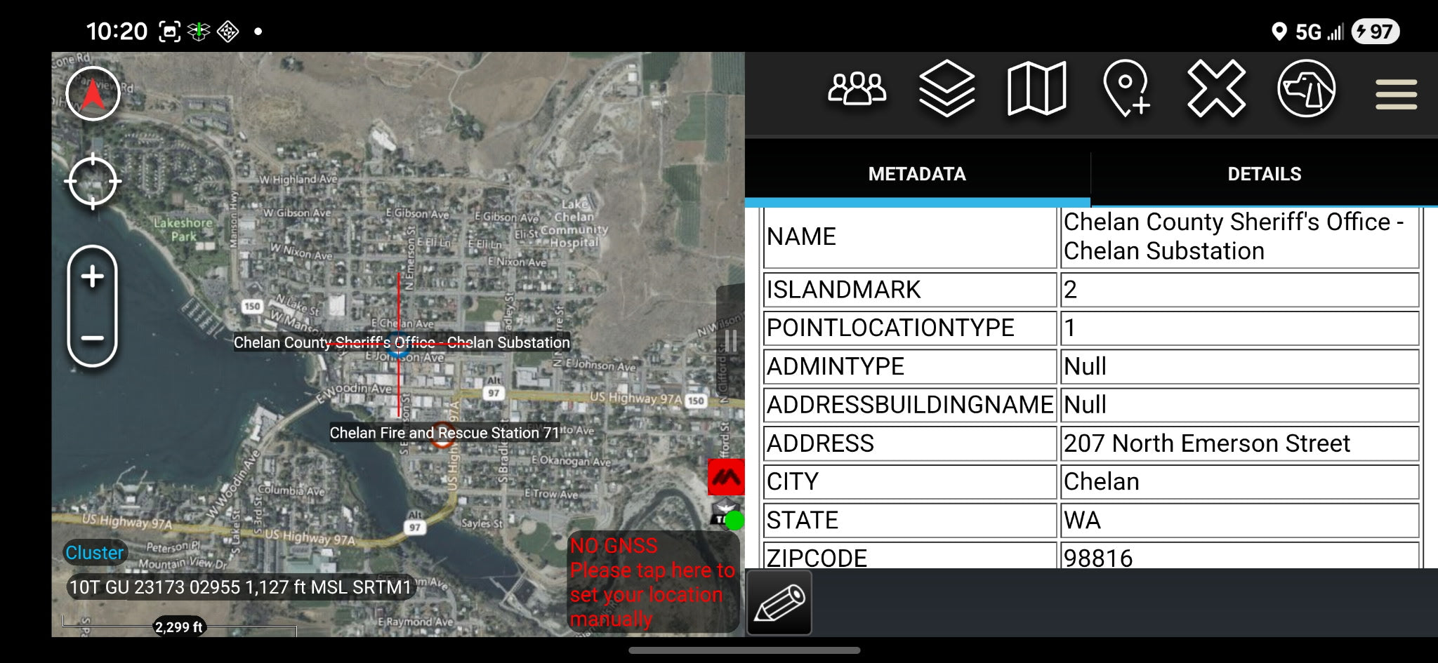
Task: Tap the 2,299 ft scale bar label
Action: (x=178, y=627)
